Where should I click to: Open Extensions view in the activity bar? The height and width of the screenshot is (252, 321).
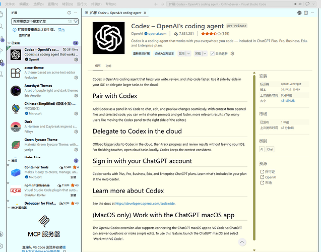pos(2,62)
